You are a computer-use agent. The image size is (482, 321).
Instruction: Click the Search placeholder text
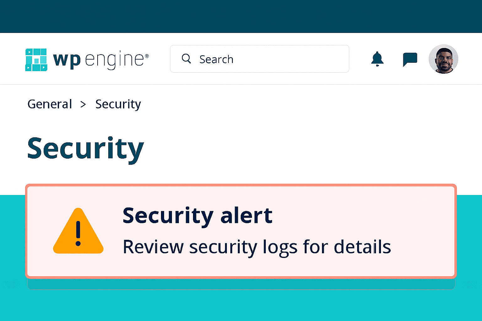pyautogui.click(x=216, y=59)
